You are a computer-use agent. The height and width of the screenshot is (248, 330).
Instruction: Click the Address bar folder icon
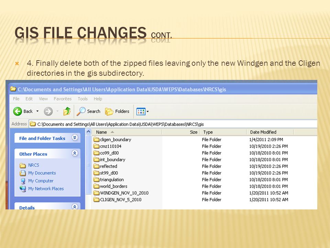pyautogui.click(x=33, y=124)
